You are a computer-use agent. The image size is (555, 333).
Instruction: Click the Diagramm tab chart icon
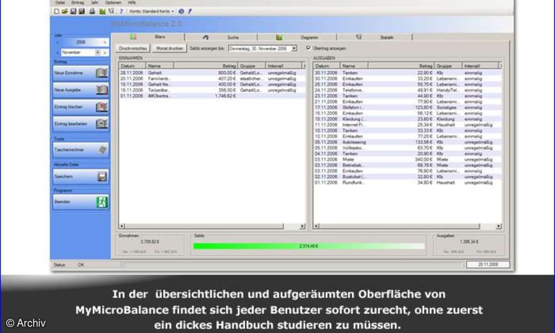click(279, 37)
